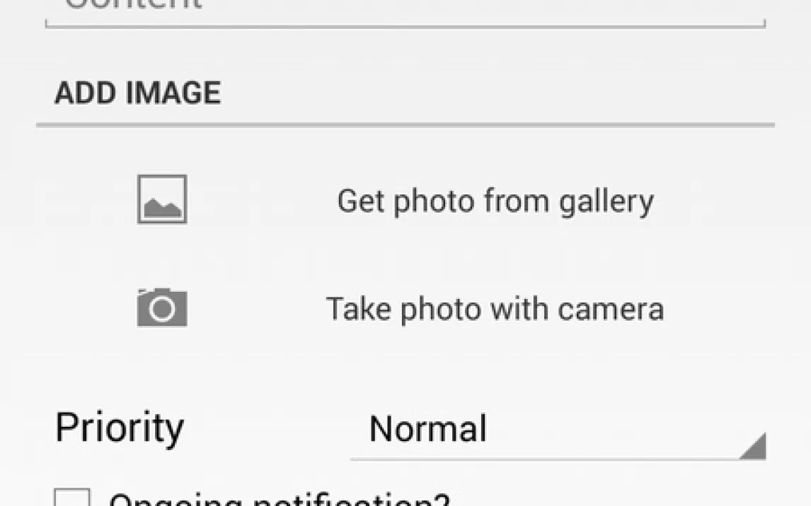Tap the Priority label

[x=119, y=428]
